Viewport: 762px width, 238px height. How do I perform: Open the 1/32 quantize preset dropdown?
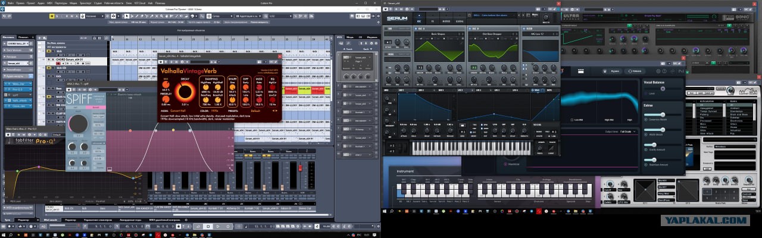(x=280, y=16)
